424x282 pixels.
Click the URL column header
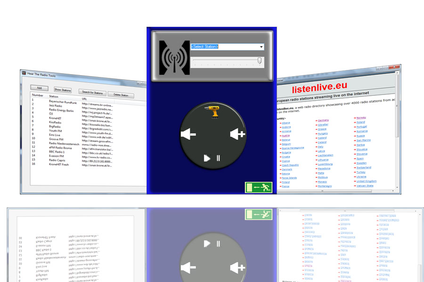point(84,99)
